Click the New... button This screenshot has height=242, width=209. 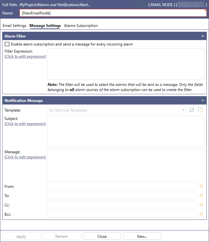pyautogui.click(x=142, y=237)
